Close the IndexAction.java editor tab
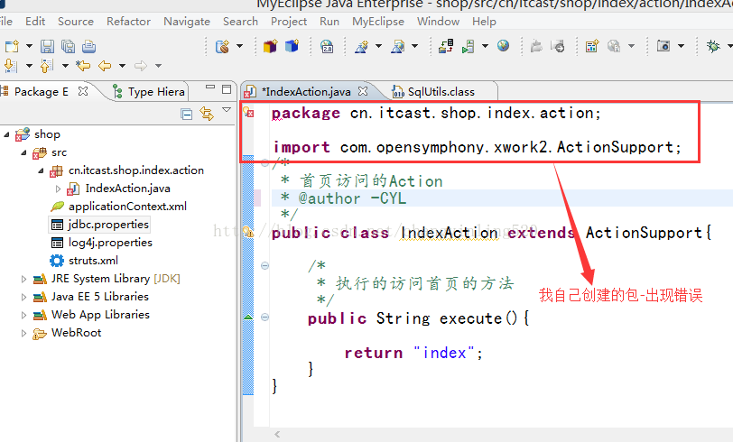The width and height of the screenshot is (733, 442). pyautogui.click(x=363, y=91)
